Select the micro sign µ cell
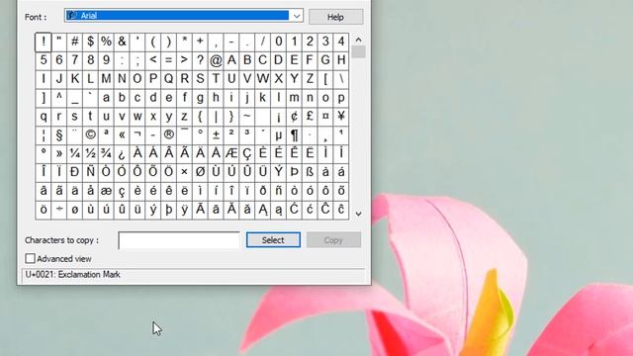The height and width of the screenshot is (356, 633). click(x=279, y=134)
